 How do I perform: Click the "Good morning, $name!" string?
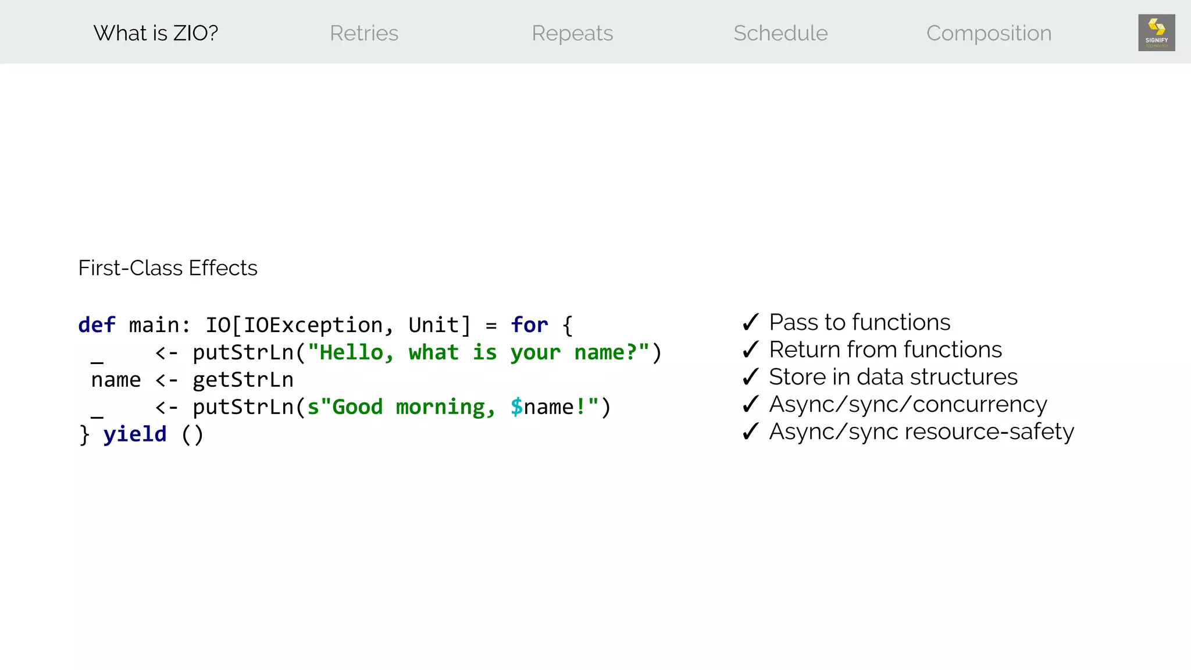click(453, 407)
